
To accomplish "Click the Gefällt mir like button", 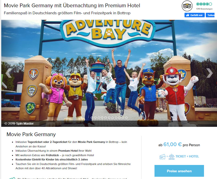I will pyautogui.click(x=194, y=15).
